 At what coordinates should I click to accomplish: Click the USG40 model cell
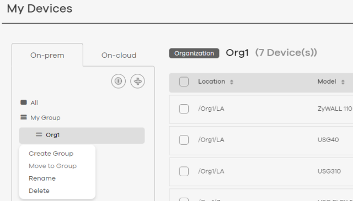(x=328, y=140)
